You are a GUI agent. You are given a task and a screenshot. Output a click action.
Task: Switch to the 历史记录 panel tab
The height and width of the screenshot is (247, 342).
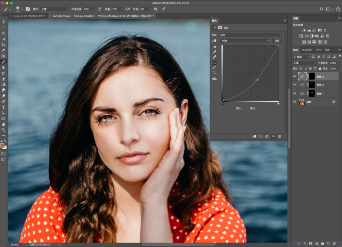[307, 49]
